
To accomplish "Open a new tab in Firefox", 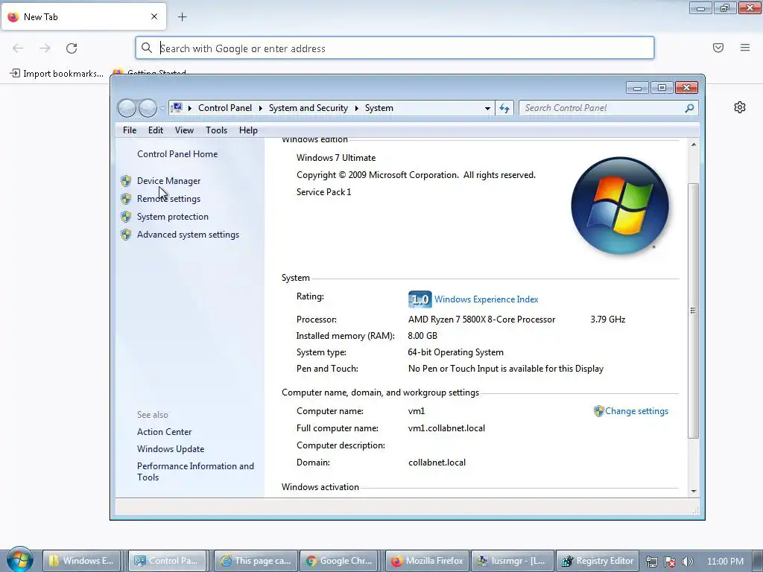I will click(x=182, y=17).
